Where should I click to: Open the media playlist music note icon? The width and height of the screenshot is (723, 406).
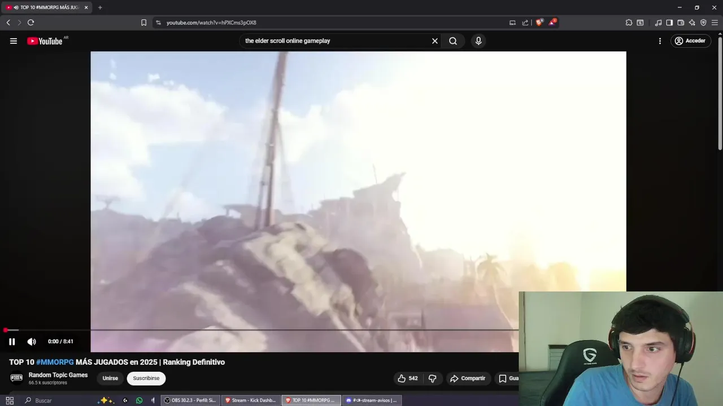[x=658, y=23]
